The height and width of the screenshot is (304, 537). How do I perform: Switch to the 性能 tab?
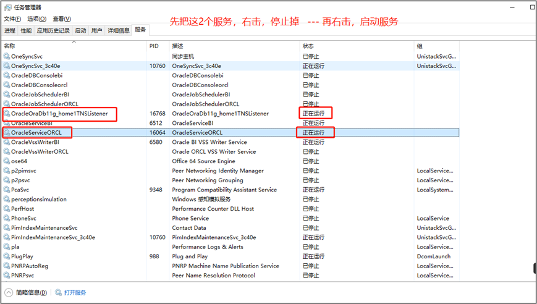click(x=26, y=30)
